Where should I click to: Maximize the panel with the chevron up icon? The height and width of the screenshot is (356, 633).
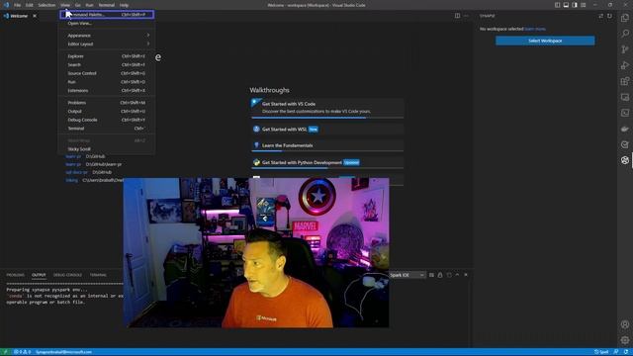(x=457, y=275)
